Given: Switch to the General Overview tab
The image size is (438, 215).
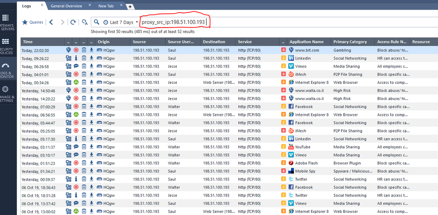Looking at the screenshot, I should pos(66,6).
